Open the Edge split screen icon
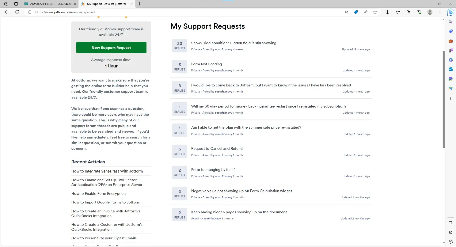Screen dimensions: 456x247 point(387,12)
